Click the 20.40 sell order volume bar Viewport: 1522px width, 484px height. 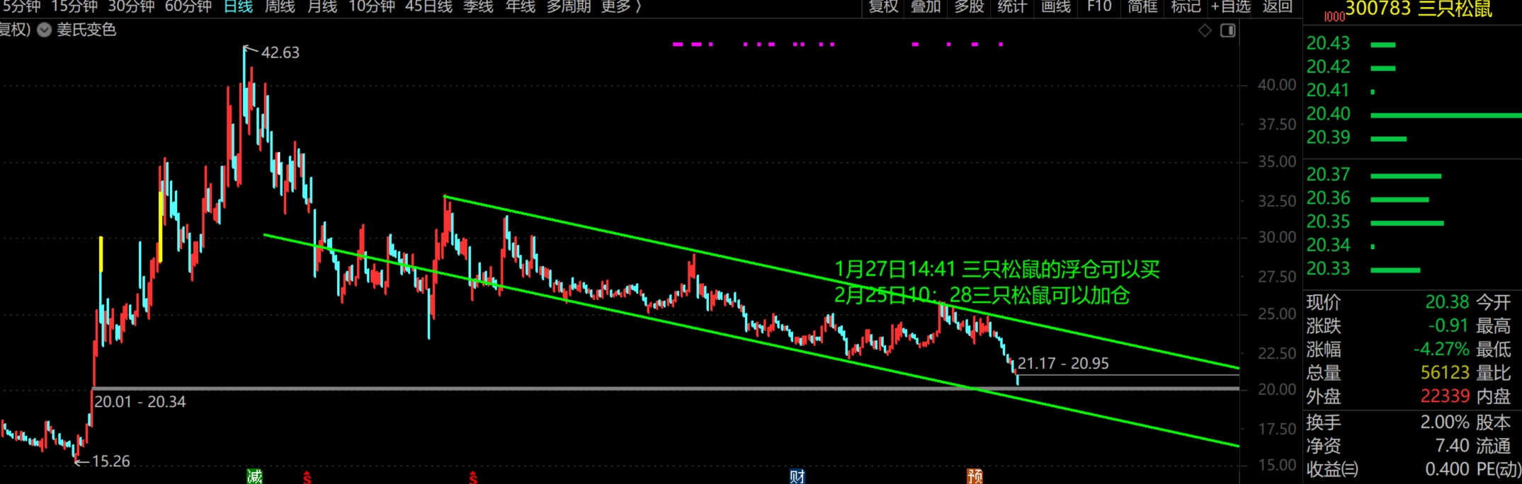1445,115
